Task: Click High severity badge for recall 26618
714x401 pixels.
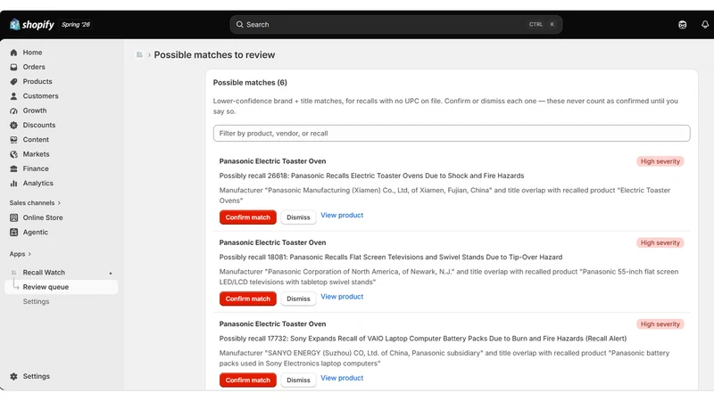Action: click(x=660, y=161)
